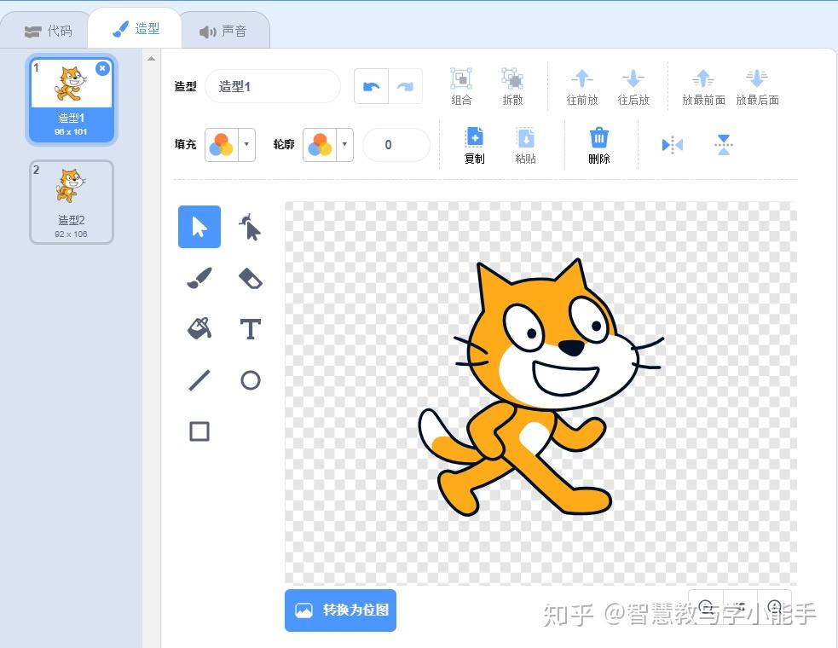Open the 填充 fill color dropdown arrow
This screenshot has height=648, width=838.
(246, 144)
